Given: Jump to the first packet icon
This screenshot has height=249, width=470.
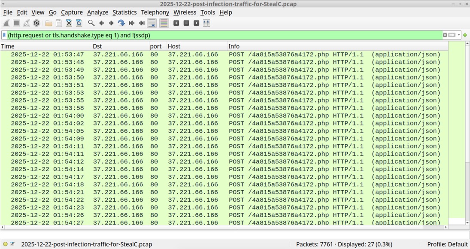Looking at the screenshot, I should (131, 23).
